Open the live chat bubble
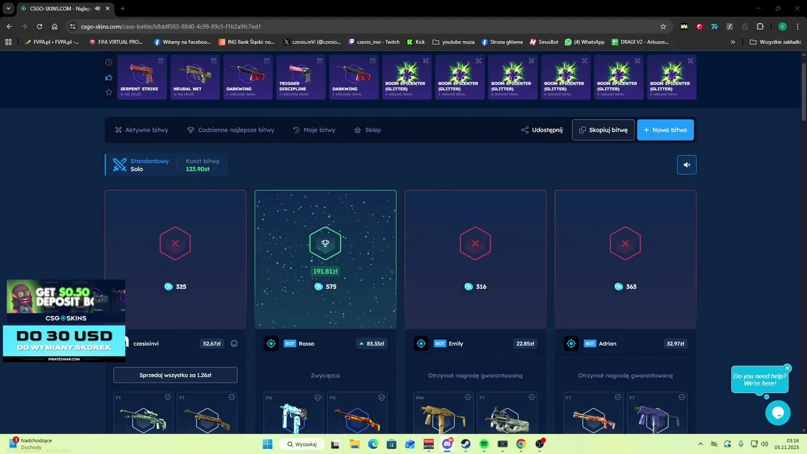 (777, 413)
